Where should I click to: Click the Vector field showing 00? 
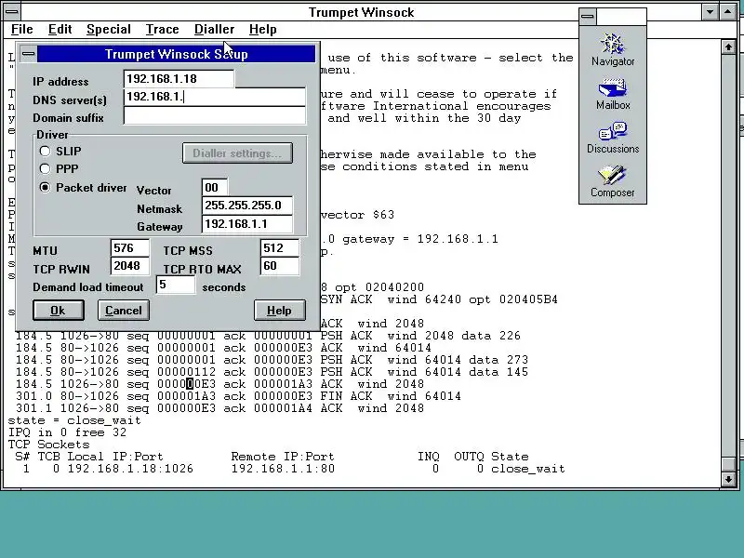[215, 188]
